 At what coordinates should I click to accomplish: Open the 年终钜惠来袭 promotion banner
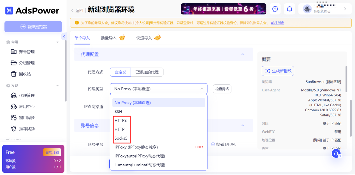pyautogui.click(x=223, y=9)
